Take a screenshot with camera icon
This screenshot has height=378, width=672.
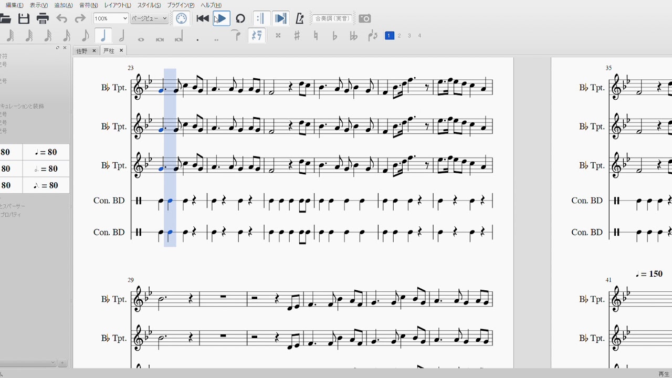click(x=364, y=19)
